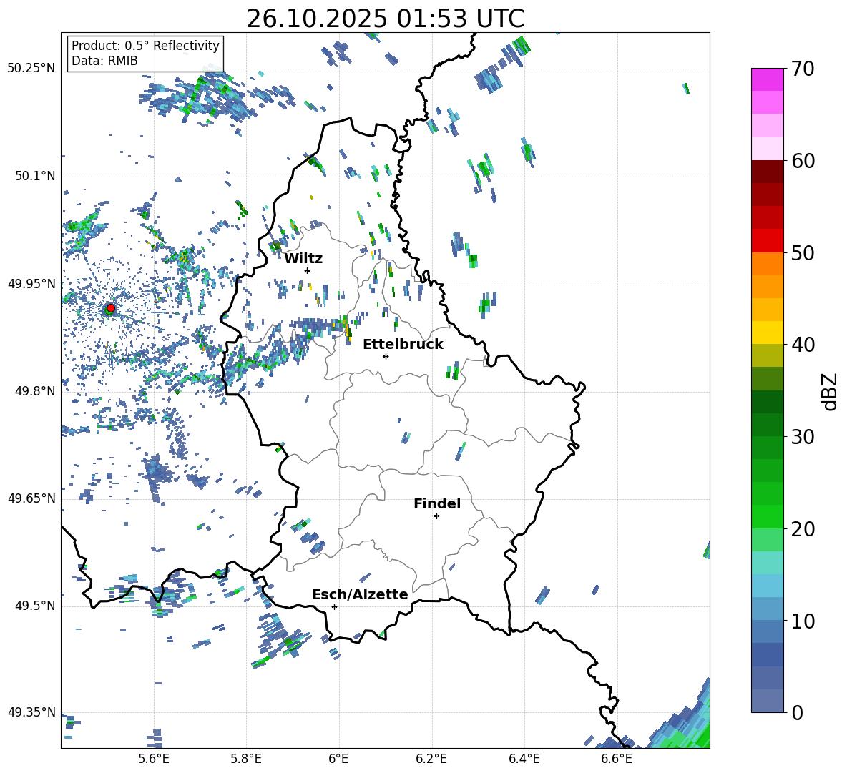This screenshot has width=847, height=773.
Task: Click the Esch/Alzette city label
Action: [x=360, y=595]
